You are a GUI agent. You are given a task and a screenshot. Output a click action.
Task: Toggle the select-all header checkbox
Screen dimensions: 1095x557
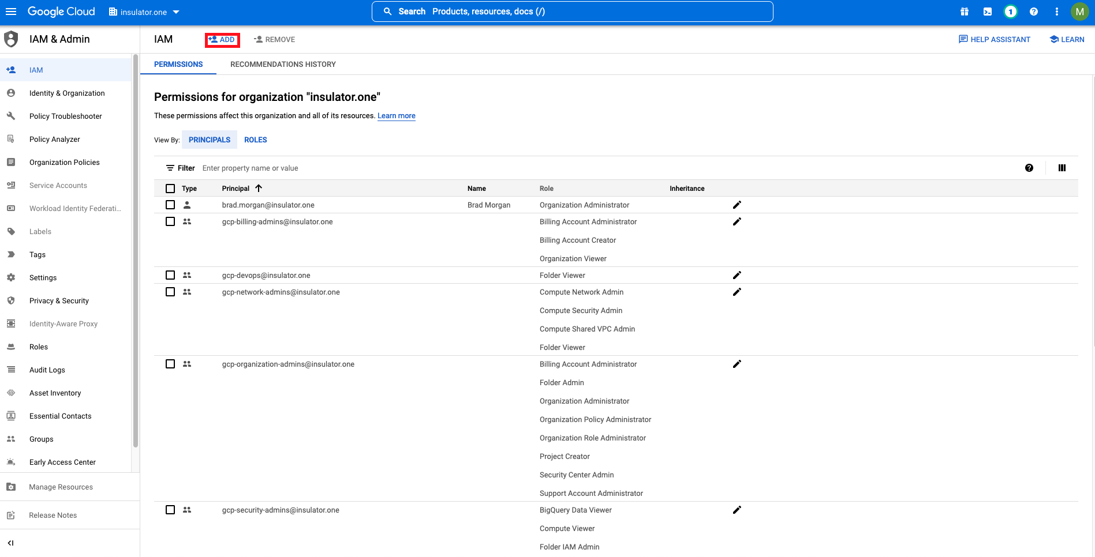point(170,189)
